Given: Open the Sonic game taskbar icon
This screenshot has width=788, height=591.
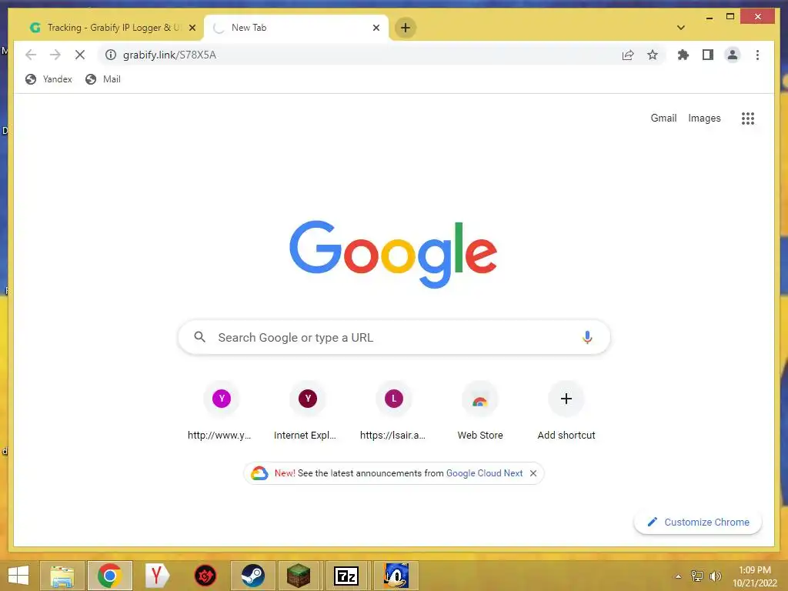Looking at the screenshot, I should click(396, 576).
